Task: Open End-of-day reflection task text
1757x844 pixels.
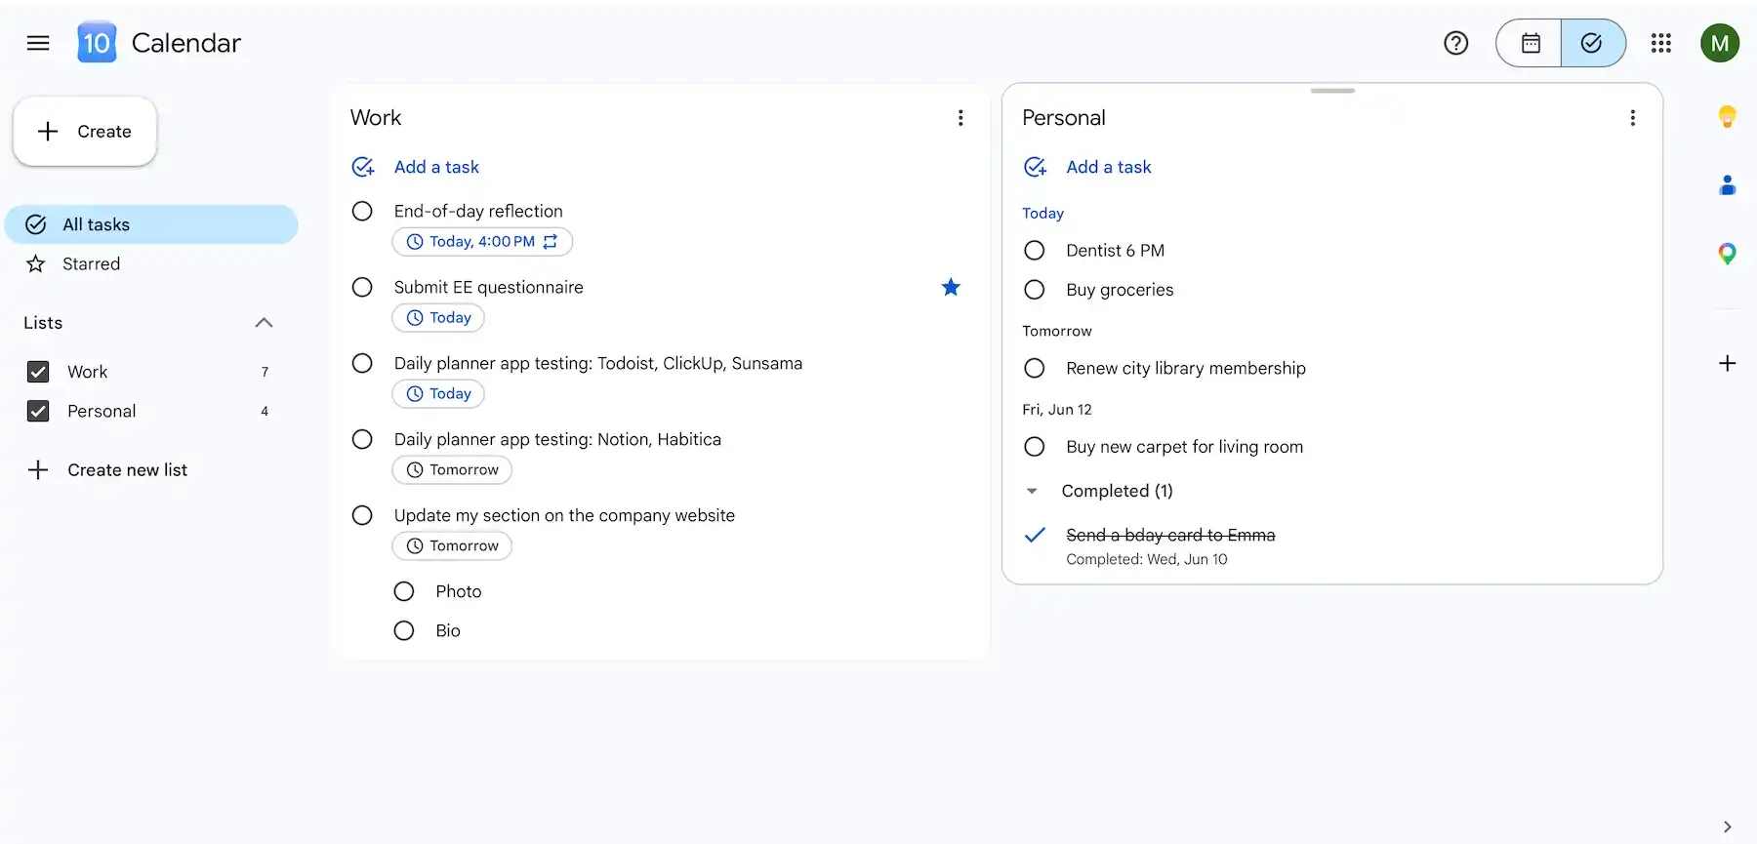Action: coord(478,211)
